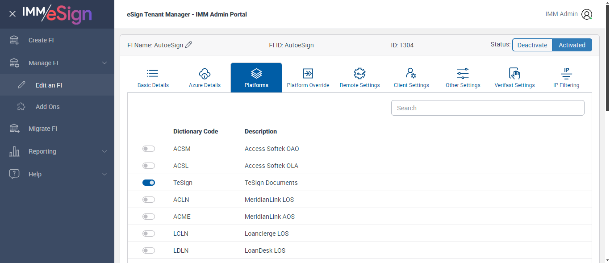
Task: Click the IMM Admin user name
Action: (x=561, y=14)
